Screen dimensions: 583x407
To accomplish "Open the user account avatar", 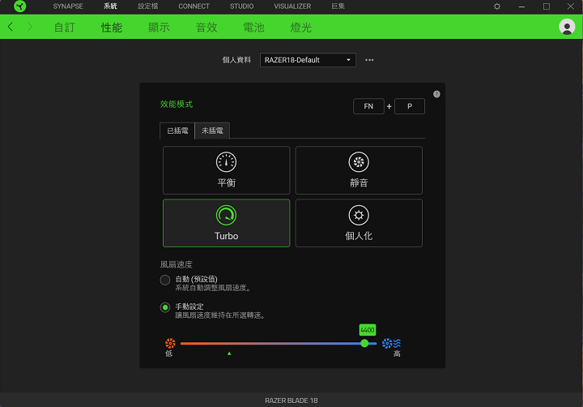I will point(567,27).
